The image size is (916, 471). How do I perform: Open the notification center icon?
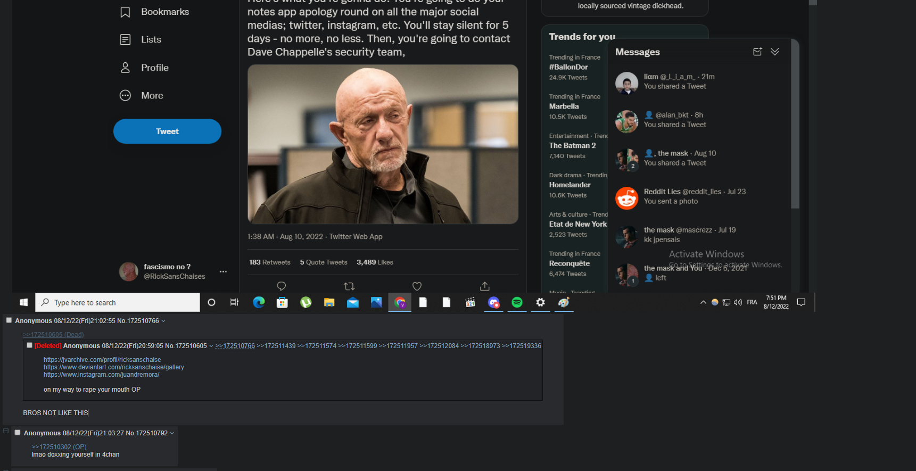click(801, 302)
